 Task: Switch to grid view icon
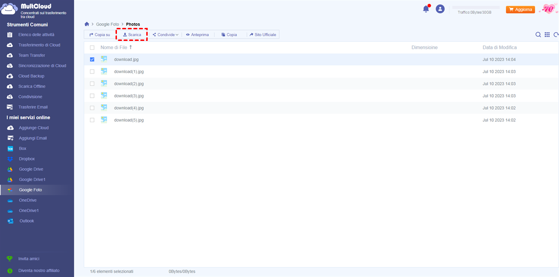[547, 35]
